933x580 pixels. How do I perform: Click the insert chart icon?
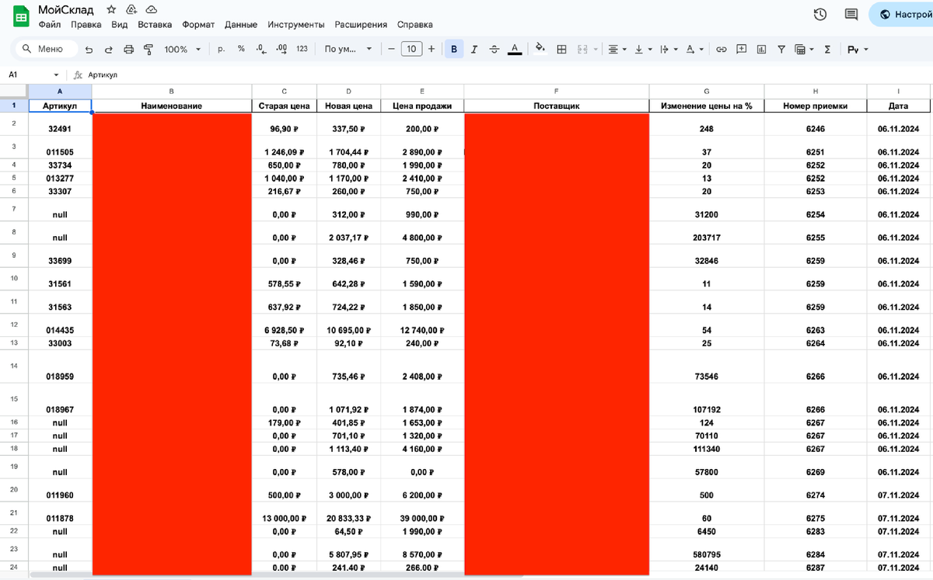tap(761, 49)
